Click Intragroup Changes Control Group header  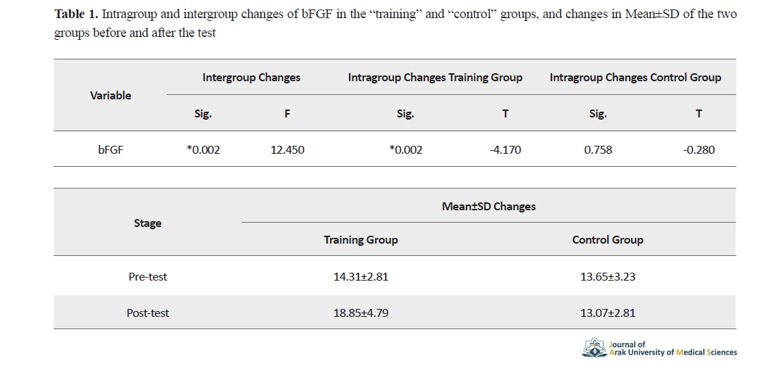tap(636, 78)
